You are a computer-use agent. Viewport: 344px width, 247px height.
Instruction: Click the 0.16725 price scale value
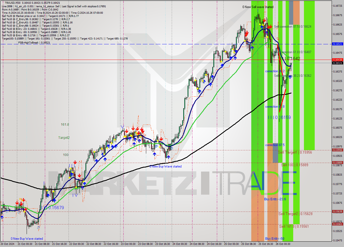tap(338, 6)
